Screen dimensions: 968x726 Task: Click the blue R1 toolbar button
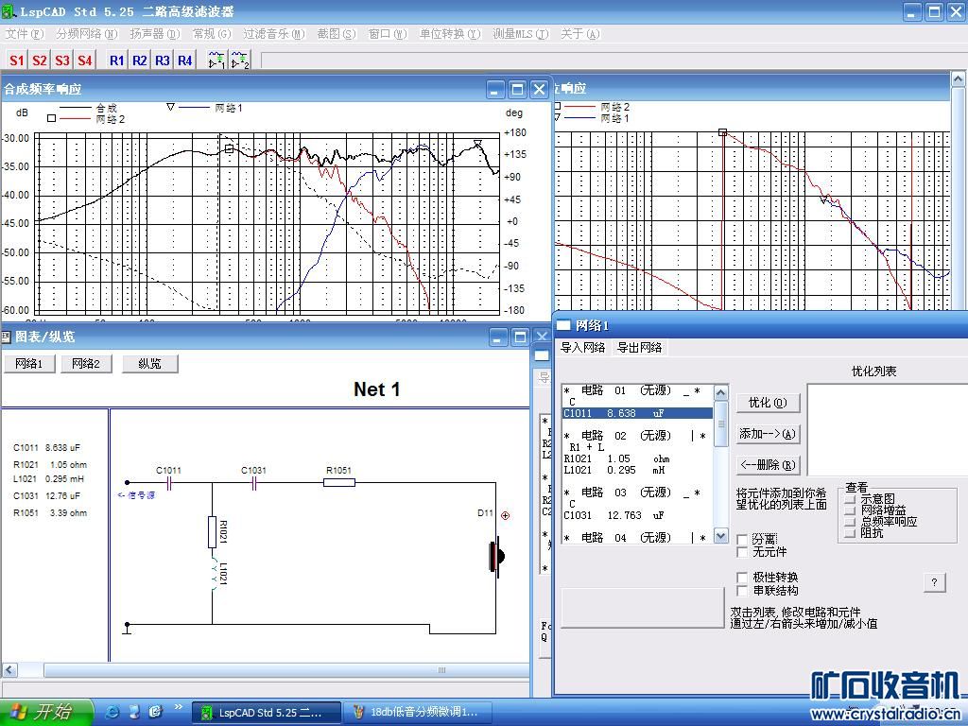click(x=117, y=60)
